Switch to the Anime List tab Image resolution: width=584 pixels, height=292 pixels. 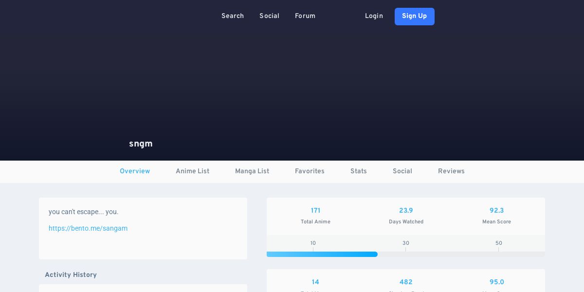pyautogui.click(x=193, y=171)
